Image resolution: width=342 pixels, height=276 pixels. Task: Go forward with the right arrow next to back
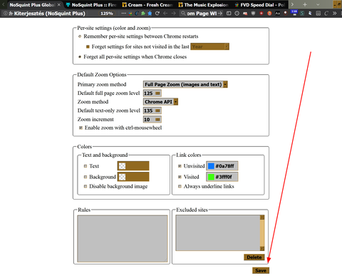pos(174,14)
